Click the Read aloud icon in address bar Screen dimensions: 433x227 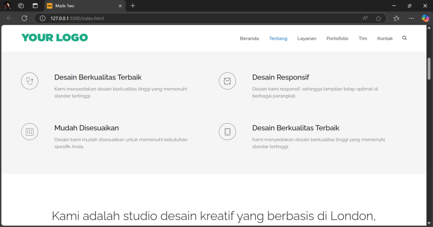(x=365, y=18)
